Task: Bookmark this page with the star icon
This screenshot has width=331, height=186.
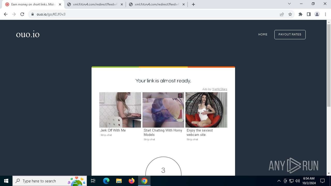Action: coord(290,14)
